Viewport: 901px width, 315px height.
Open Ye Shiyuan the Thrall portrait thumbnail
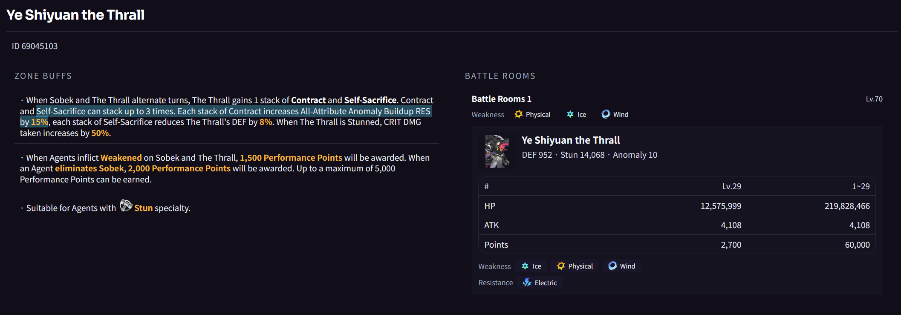point(497,151)
